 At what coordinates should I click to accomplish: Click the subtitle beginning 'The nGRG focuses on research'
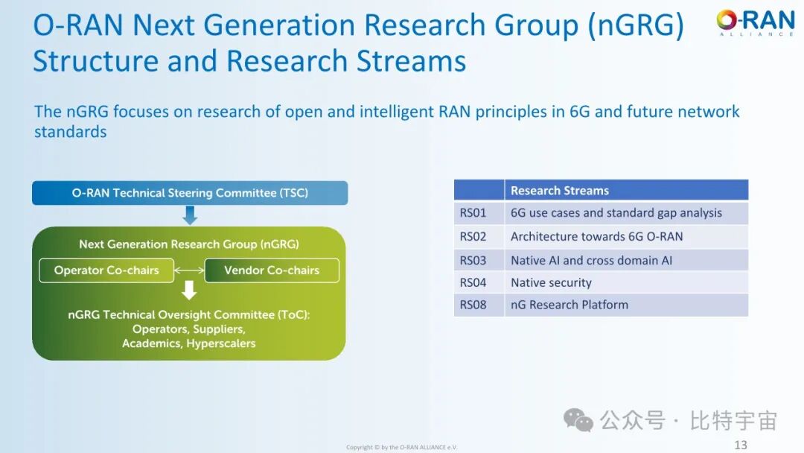click(387, 121)
